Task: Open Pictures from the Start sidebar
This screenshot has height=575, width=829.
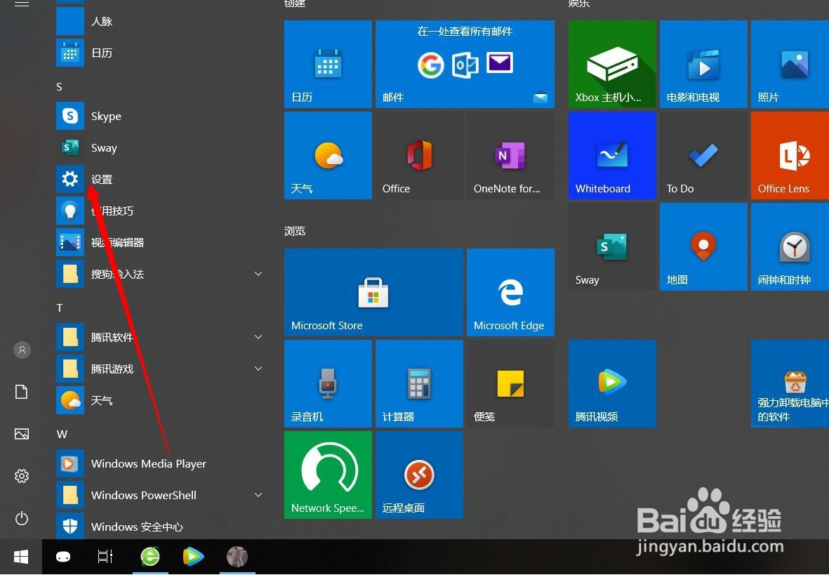Action: click(x=22, y=434)
